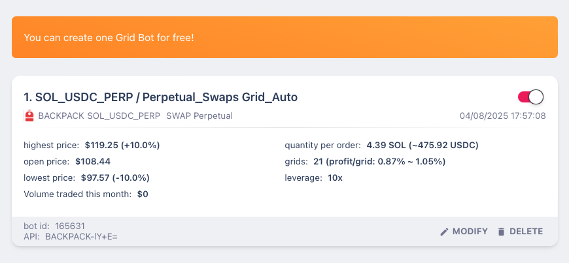The image size is (569, 263).
Task: Click the trash can icon beside DELETE
Action: [502, 232]
